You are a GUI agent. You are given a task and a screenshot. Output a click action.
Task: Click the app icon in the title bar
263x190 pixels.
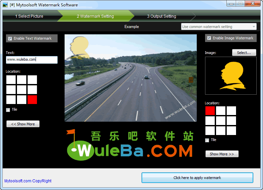[x=5, y=5]
